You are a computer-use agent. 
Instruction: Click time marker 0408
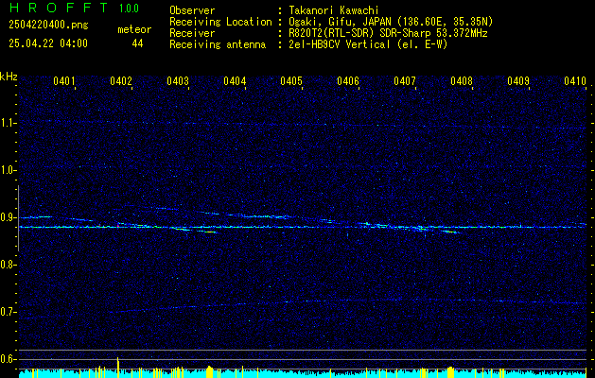click(462, 81)
